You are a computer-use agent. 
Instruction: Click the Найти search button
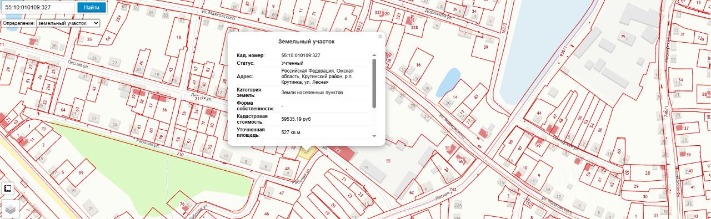coord(92,8)
